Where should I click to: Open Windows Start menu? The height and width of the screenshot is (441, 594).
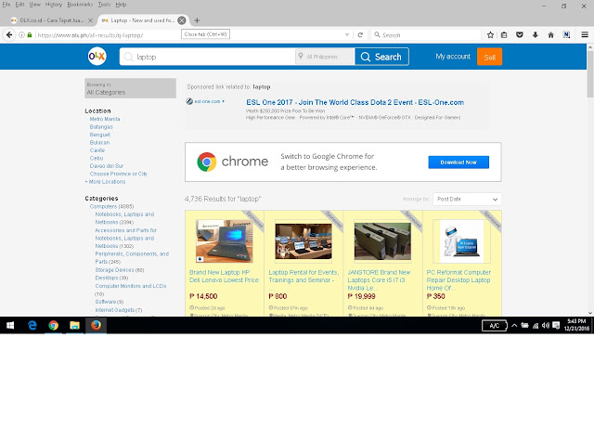[10, 326]
